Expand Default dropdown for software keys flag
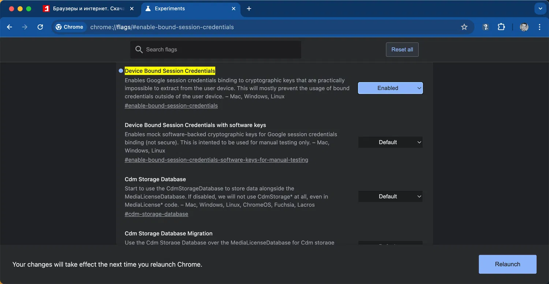The height and width of the screenshot is (284, 549). 390,142
